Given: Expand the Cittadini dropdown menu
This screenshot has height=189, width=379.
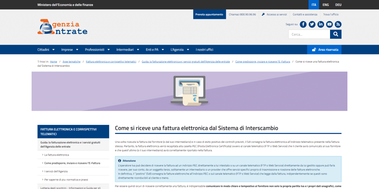Looking at the screenshot, I should (x=46, y=50).
